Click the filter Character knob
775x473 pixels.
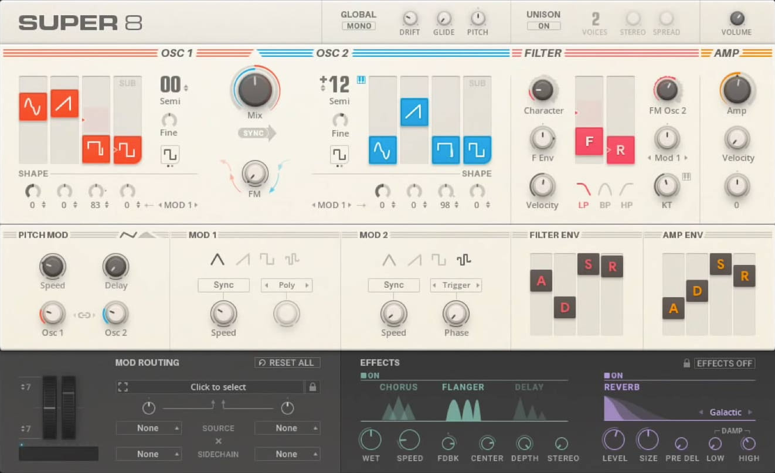coord(543,90)
